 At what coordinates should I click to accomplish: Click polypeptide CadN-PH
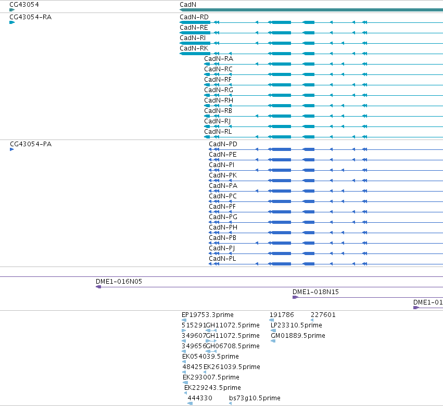(223, 227)
